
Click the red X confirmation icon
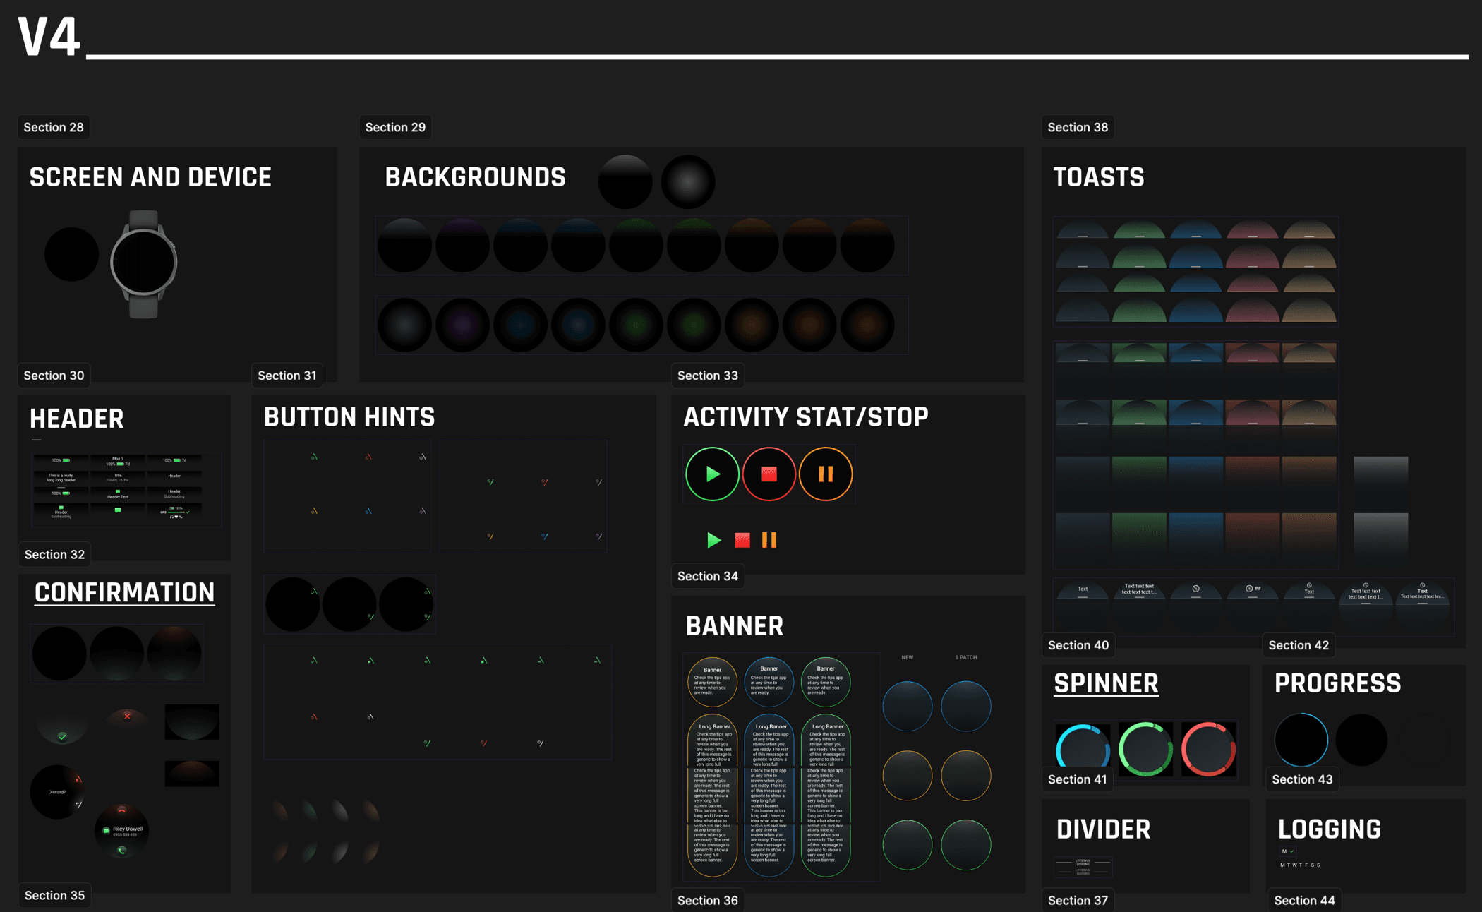[127, 716]
